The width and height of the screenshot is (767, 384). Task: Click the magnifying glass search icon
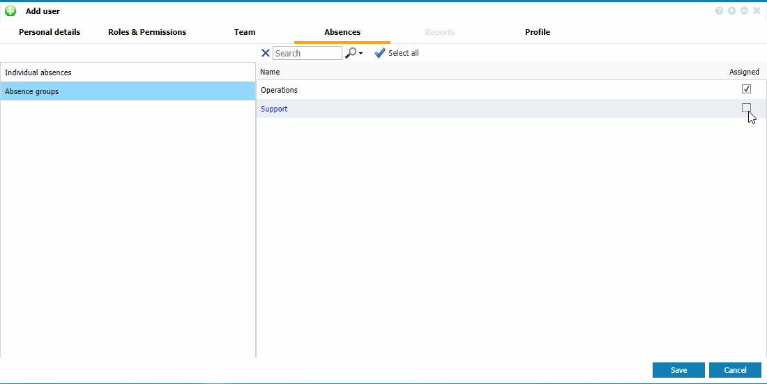pos(351,53)
